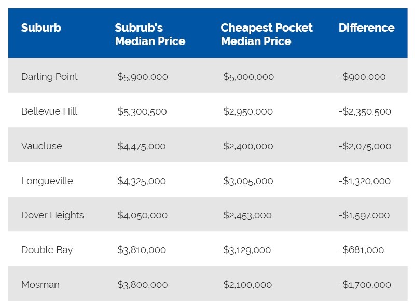Click the Dover Heights suburb name
The image size is (415, 307).
(x=52, y=215)
